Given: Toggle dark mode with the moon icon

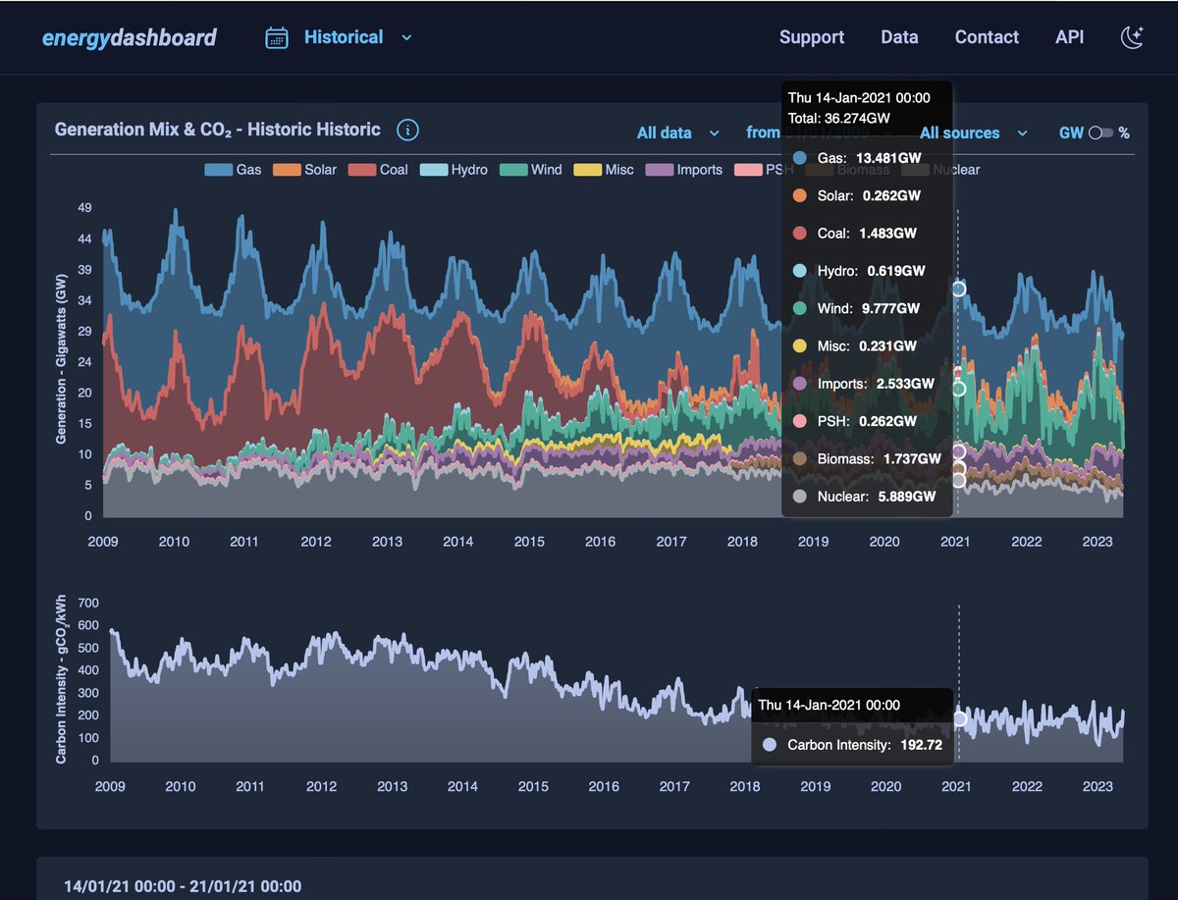Looking at the screenshot, I should click(1132, 37).
